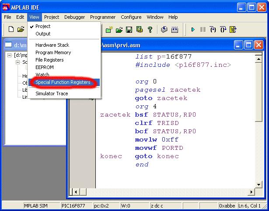Click the editor vertical scrollbar thumb
Image resolution: width=269 pixels, height=211 pixels.
pos(259,92)
